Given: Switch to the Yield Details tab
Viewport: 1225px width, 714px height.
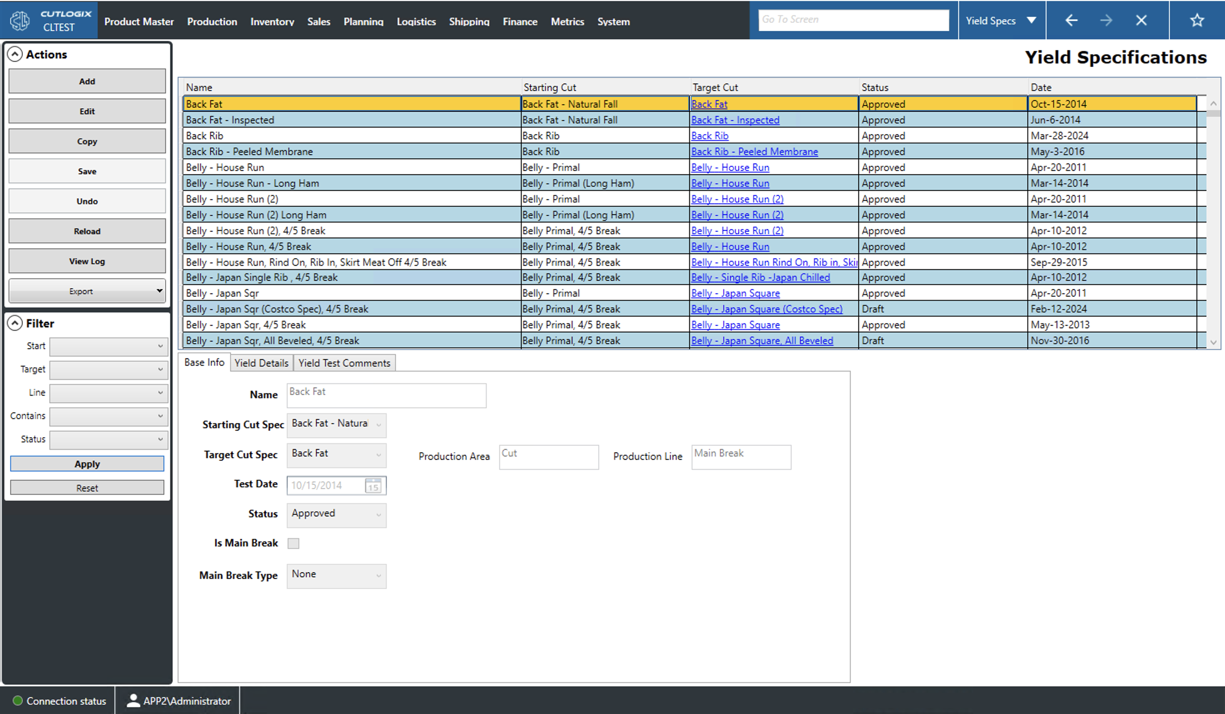Looking at the screenshot, I should 262,362.
